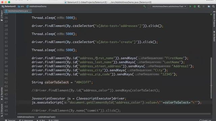The image size is (216, 121).
Task: Run the test with the green play icon
Action: tap(190, 6)
